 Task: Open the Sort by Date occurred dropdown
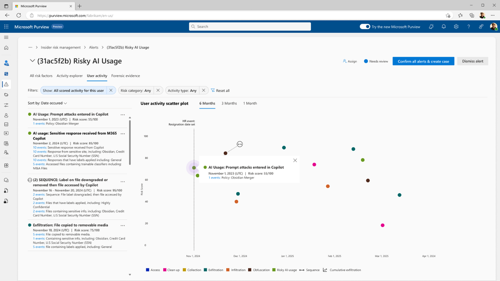(47, 103)
